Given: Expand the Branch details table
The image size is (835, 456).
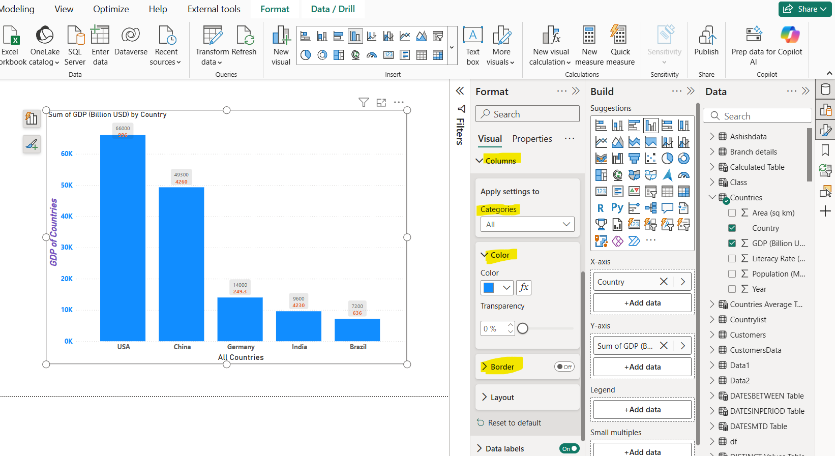Looking at the screenshot, I should pyautogui.click(x=712, y=152).
